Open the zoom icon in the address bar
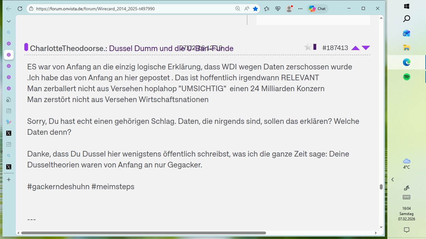The width and height of the screenshot is (426, 239). coord(237,8)
